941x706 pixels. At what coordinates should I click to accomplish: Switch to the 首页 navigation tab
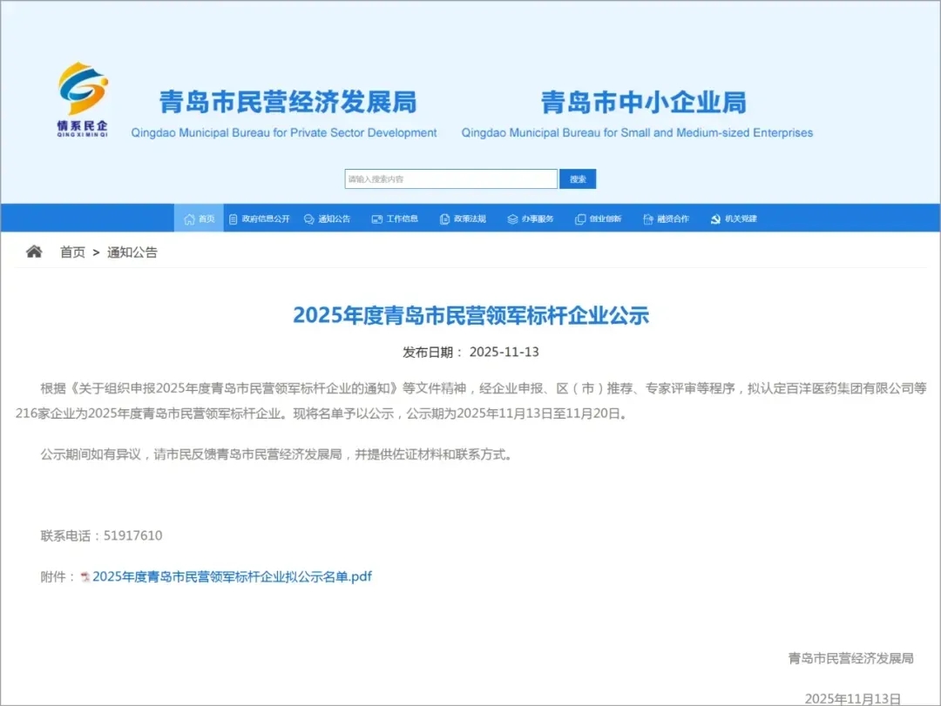202,219
